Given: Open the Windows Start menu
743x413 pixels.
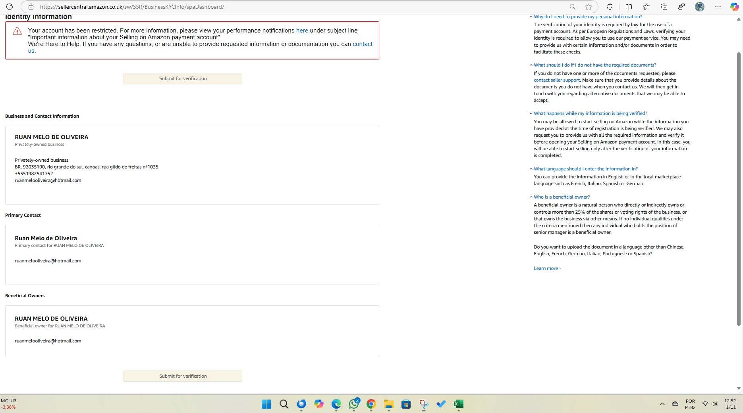Looking at the screenshot, I should [x=266, y=404].
